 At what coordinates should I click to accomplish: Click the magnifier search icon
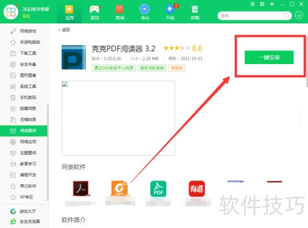[286, 15]
